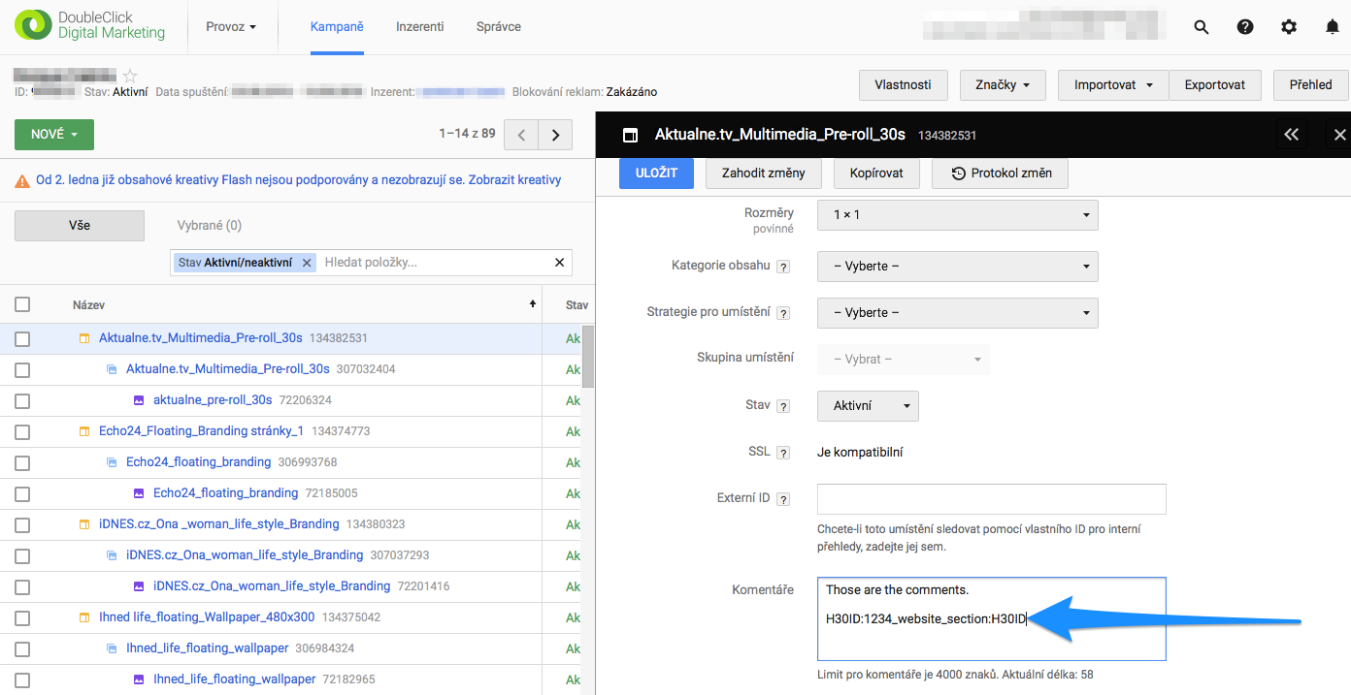This screenshot has height=695, width=1351.
Task: Open settings gear icon
Action: pyautogui.click(x=1289, y=27)
